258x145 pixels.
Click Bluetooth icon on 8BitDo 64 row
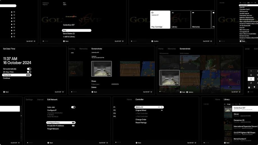point(162,107)
